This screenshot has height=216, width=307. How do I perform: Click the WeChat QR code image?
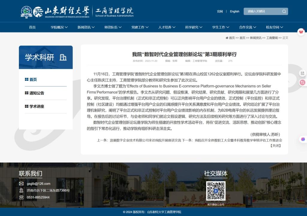pos(216,191)
